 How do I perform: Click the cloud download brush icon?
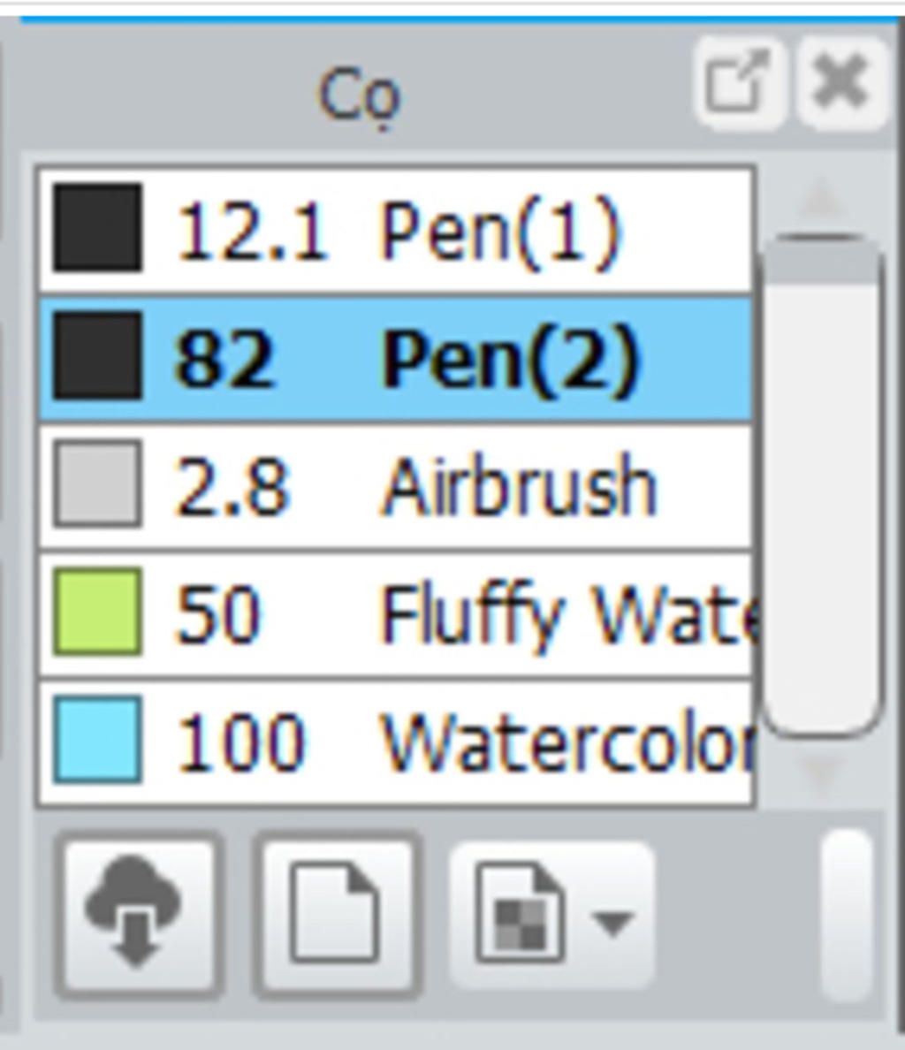coord(136,916)
